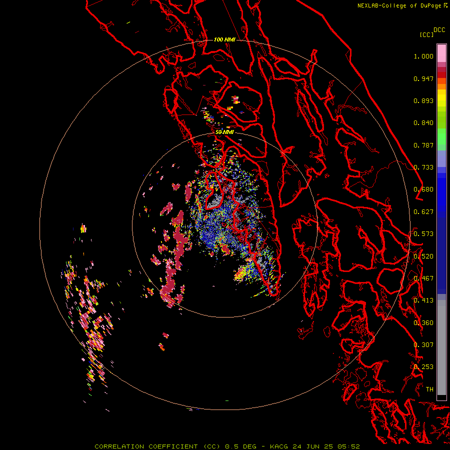Click the 0.307 scale value
Image resolution: width=450 pixels, height=450 pixels.
pyautogui.click(x=423, y=344)
